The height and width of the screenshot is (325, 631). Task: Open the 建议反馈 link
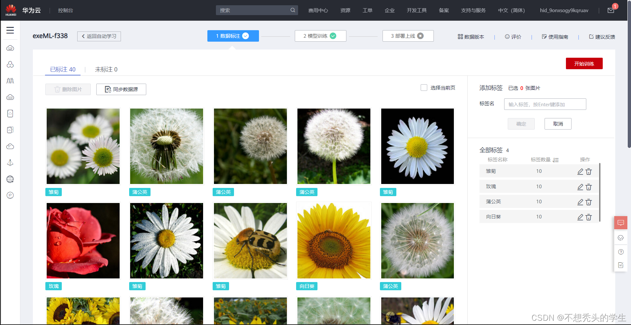pyautogui.click(x=602, y=37)
